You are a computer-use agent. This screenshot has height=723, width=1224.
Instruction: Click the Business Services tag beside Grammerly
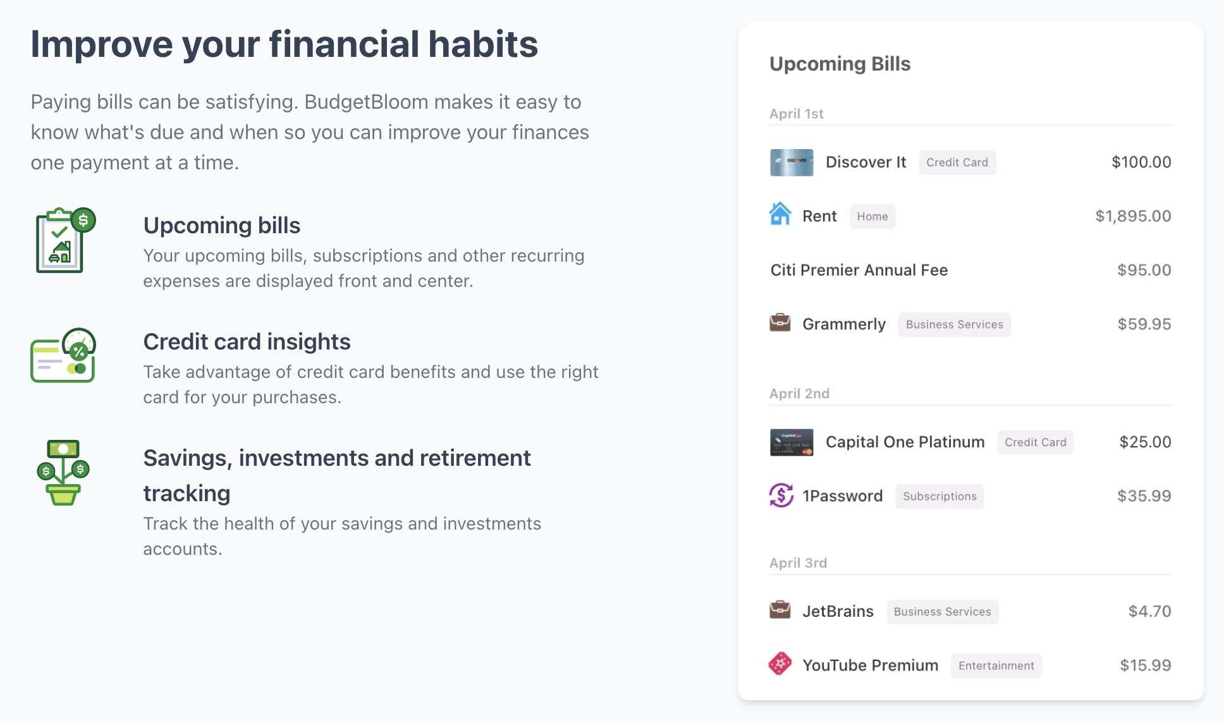(x=954, y=325)
